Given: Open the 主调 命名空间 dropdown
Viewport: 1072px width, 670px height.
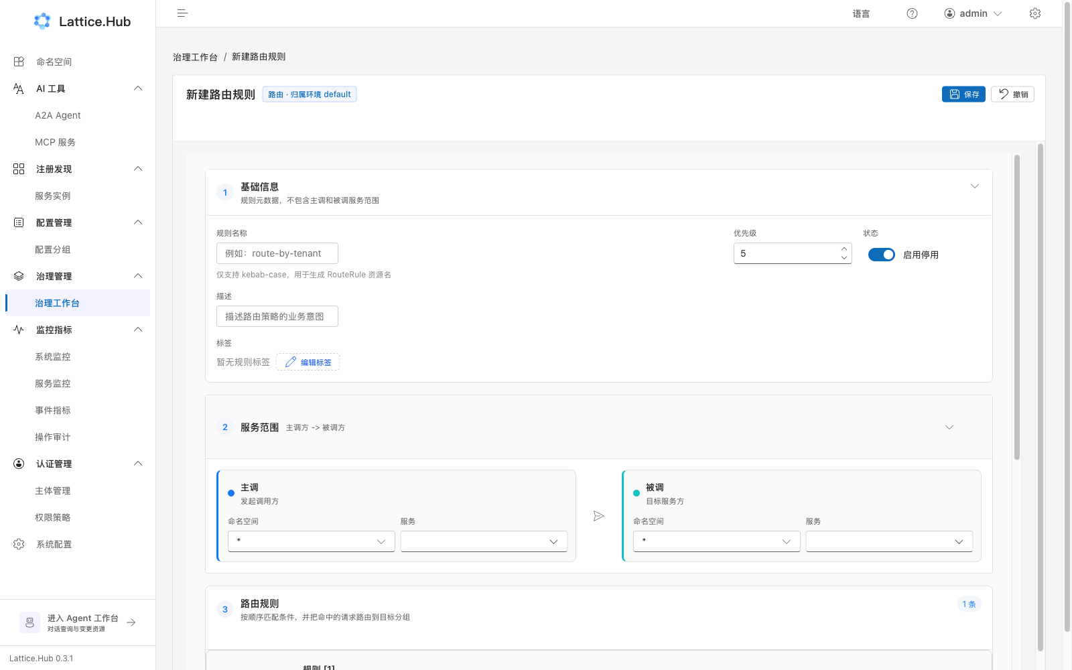Looking at the screenshot, I should click(312, 541).
